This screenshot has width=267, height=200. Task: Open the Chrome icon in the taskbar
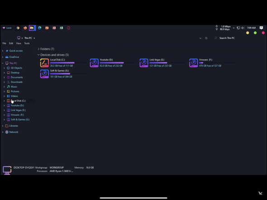click(18, 28)
